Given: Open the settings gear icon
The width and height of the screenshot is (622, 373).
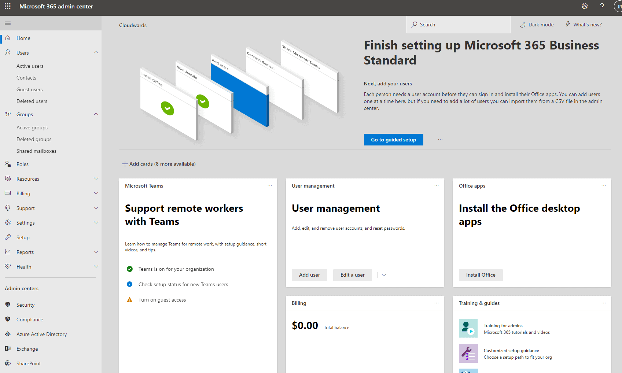Looking at the screenshot, I should point(585,6).
